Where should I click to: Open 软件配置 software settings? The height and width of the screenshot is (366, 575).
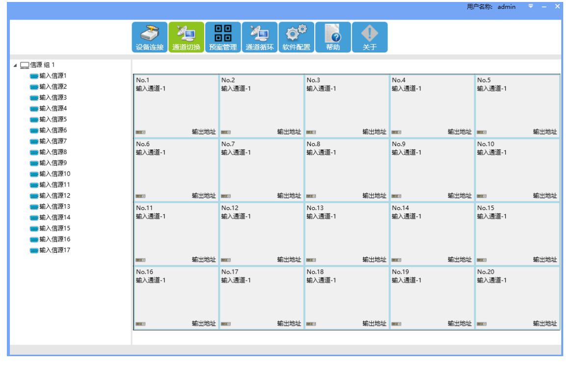tap(296, 37)
